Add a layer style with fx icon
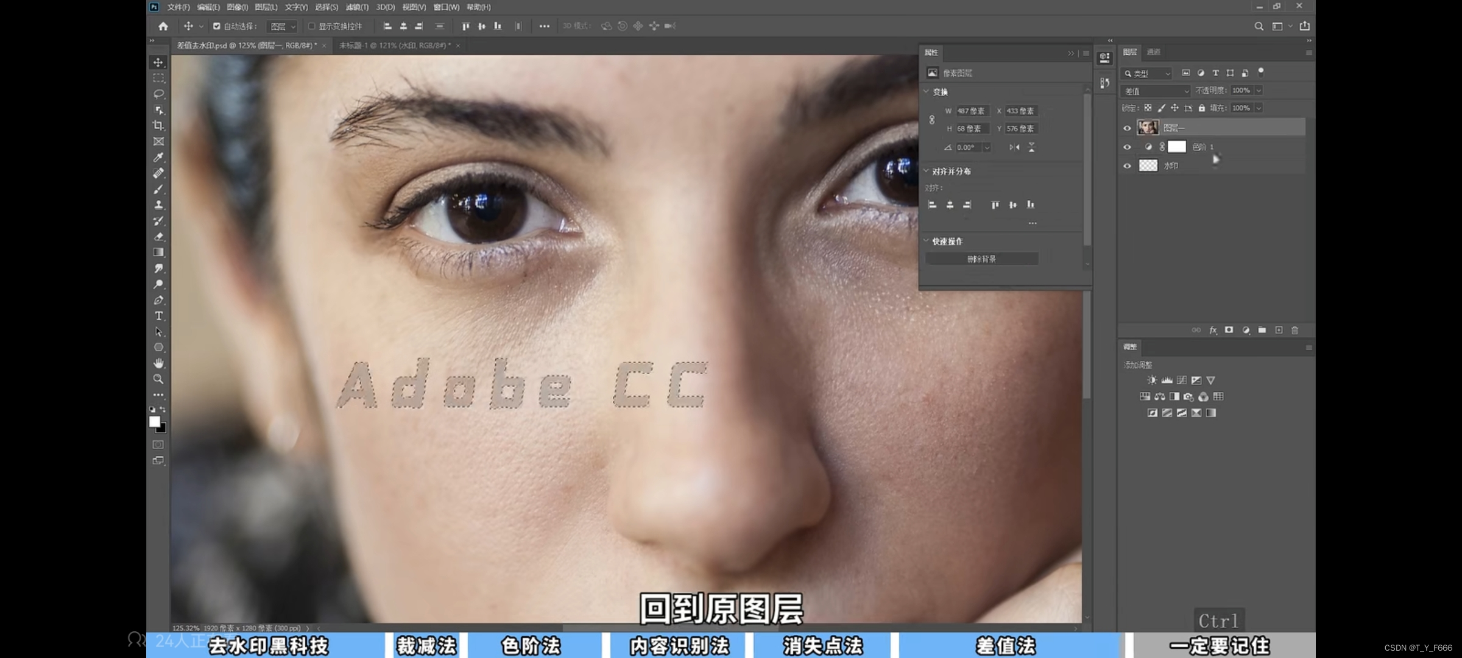Viewport: 1462px width, 658px height. (x=1213, y=330)
